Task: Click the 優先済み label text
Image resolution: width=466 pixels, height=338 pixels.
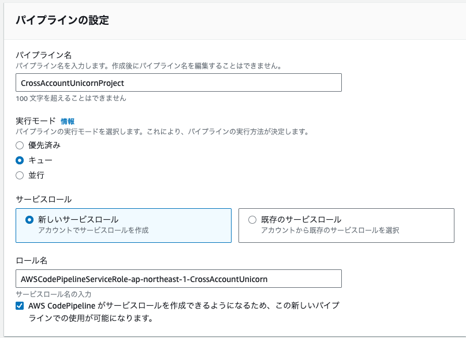Action: click(44, 145)
